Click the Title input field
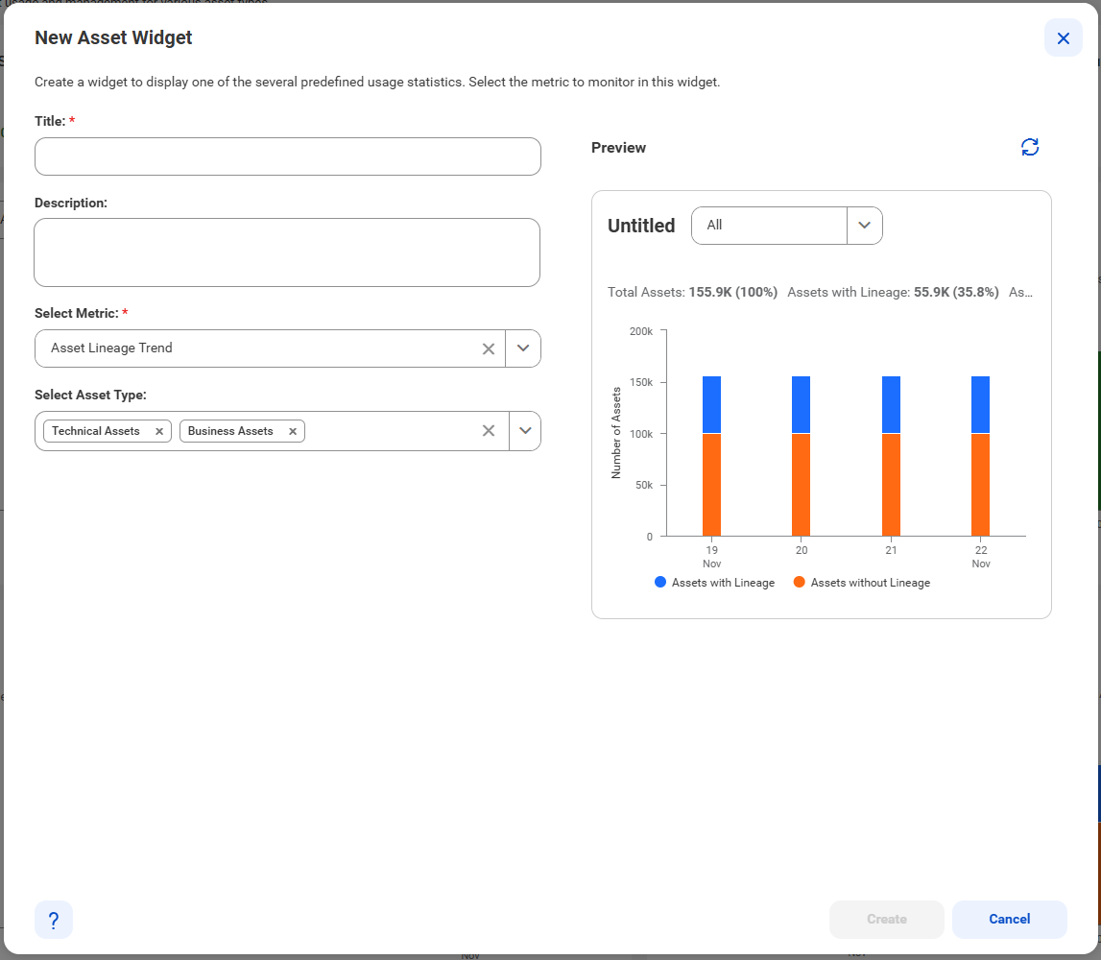 pos(288,156)
